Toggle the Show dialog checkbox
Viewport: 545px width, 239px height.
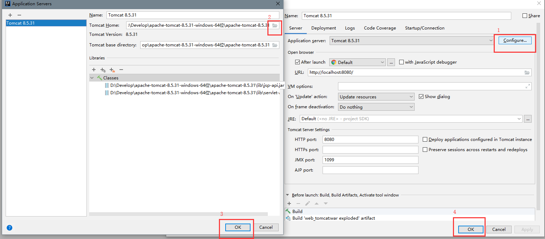click(x=421, y=97)
